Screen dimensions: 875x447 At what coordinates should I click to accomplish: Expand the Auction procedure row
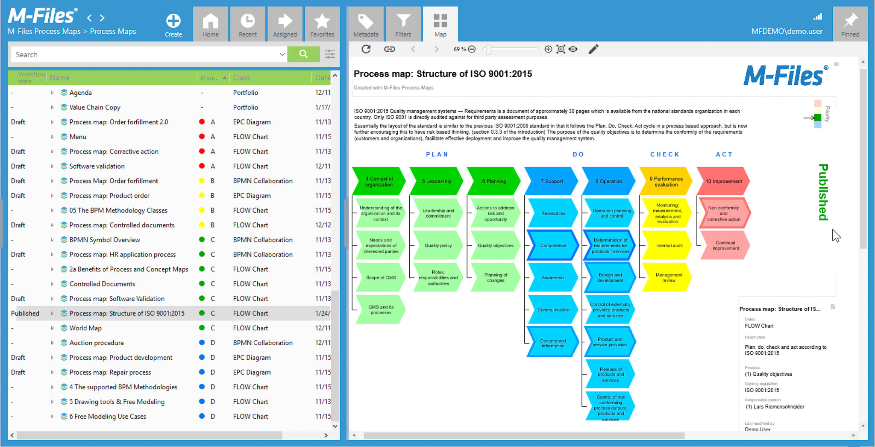[52, 343]
